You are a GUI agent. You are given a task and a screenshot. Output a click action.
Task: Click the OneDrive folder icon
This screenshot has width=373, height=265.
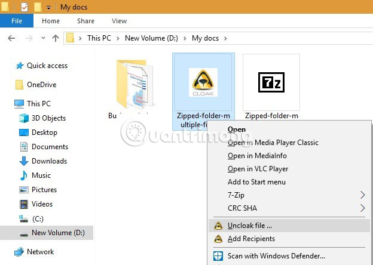[19, 85]
